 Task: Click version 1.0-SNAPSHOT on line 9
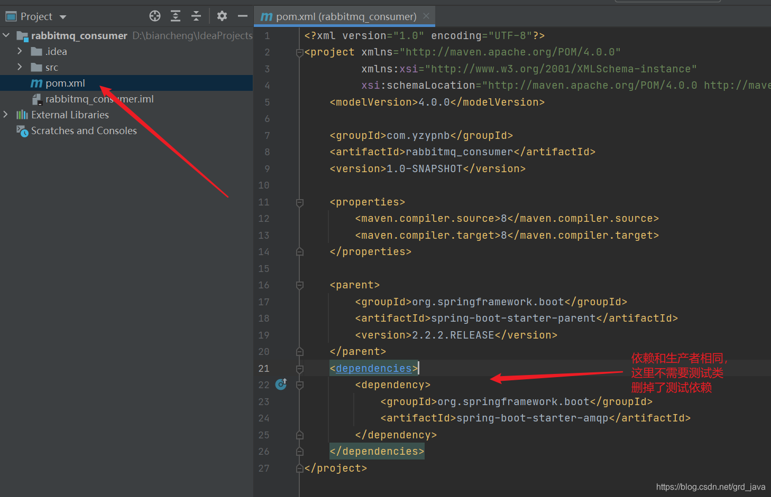coord(428,168)
